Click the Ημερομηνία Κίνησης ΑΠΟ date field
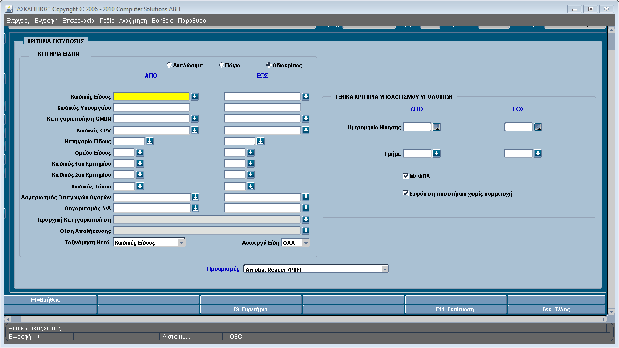This screenshot has height=348, width=619. [x=417, y=127]
